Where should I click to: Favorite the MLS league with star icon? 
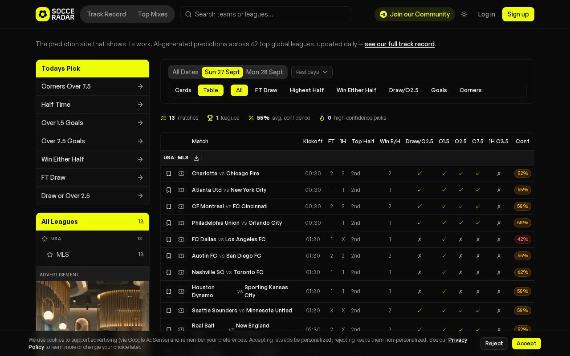coord(50,255)
